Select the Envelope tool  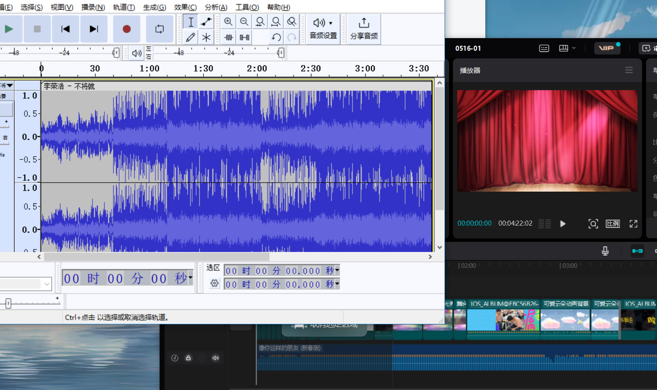[x=207, y=22]
